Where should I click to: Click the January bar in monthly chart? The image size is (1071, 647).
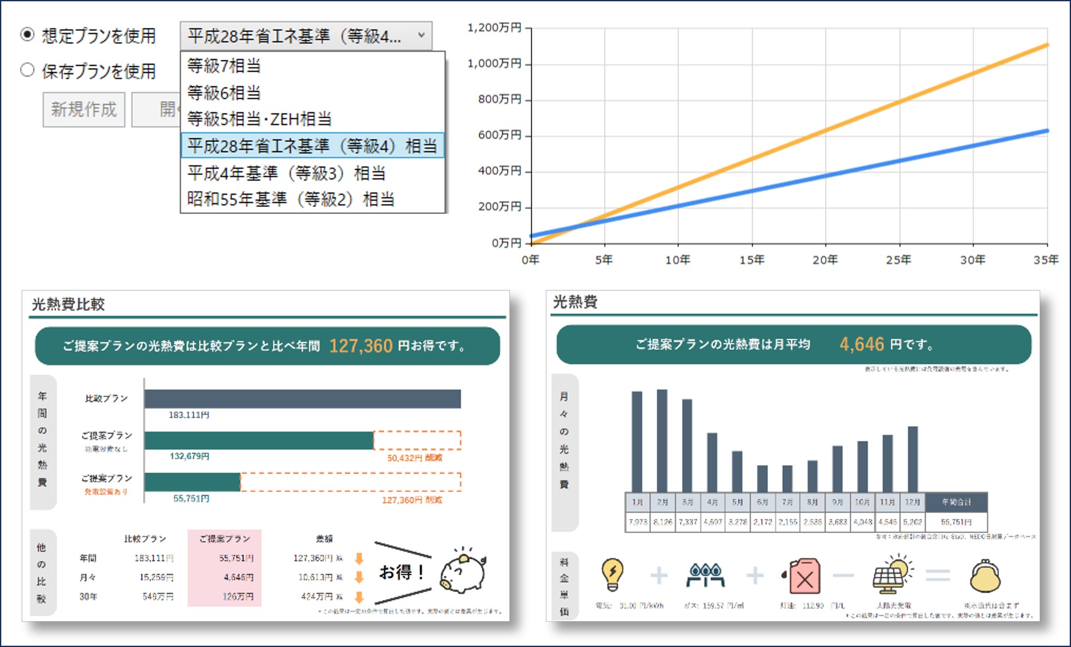pos(637,441)
